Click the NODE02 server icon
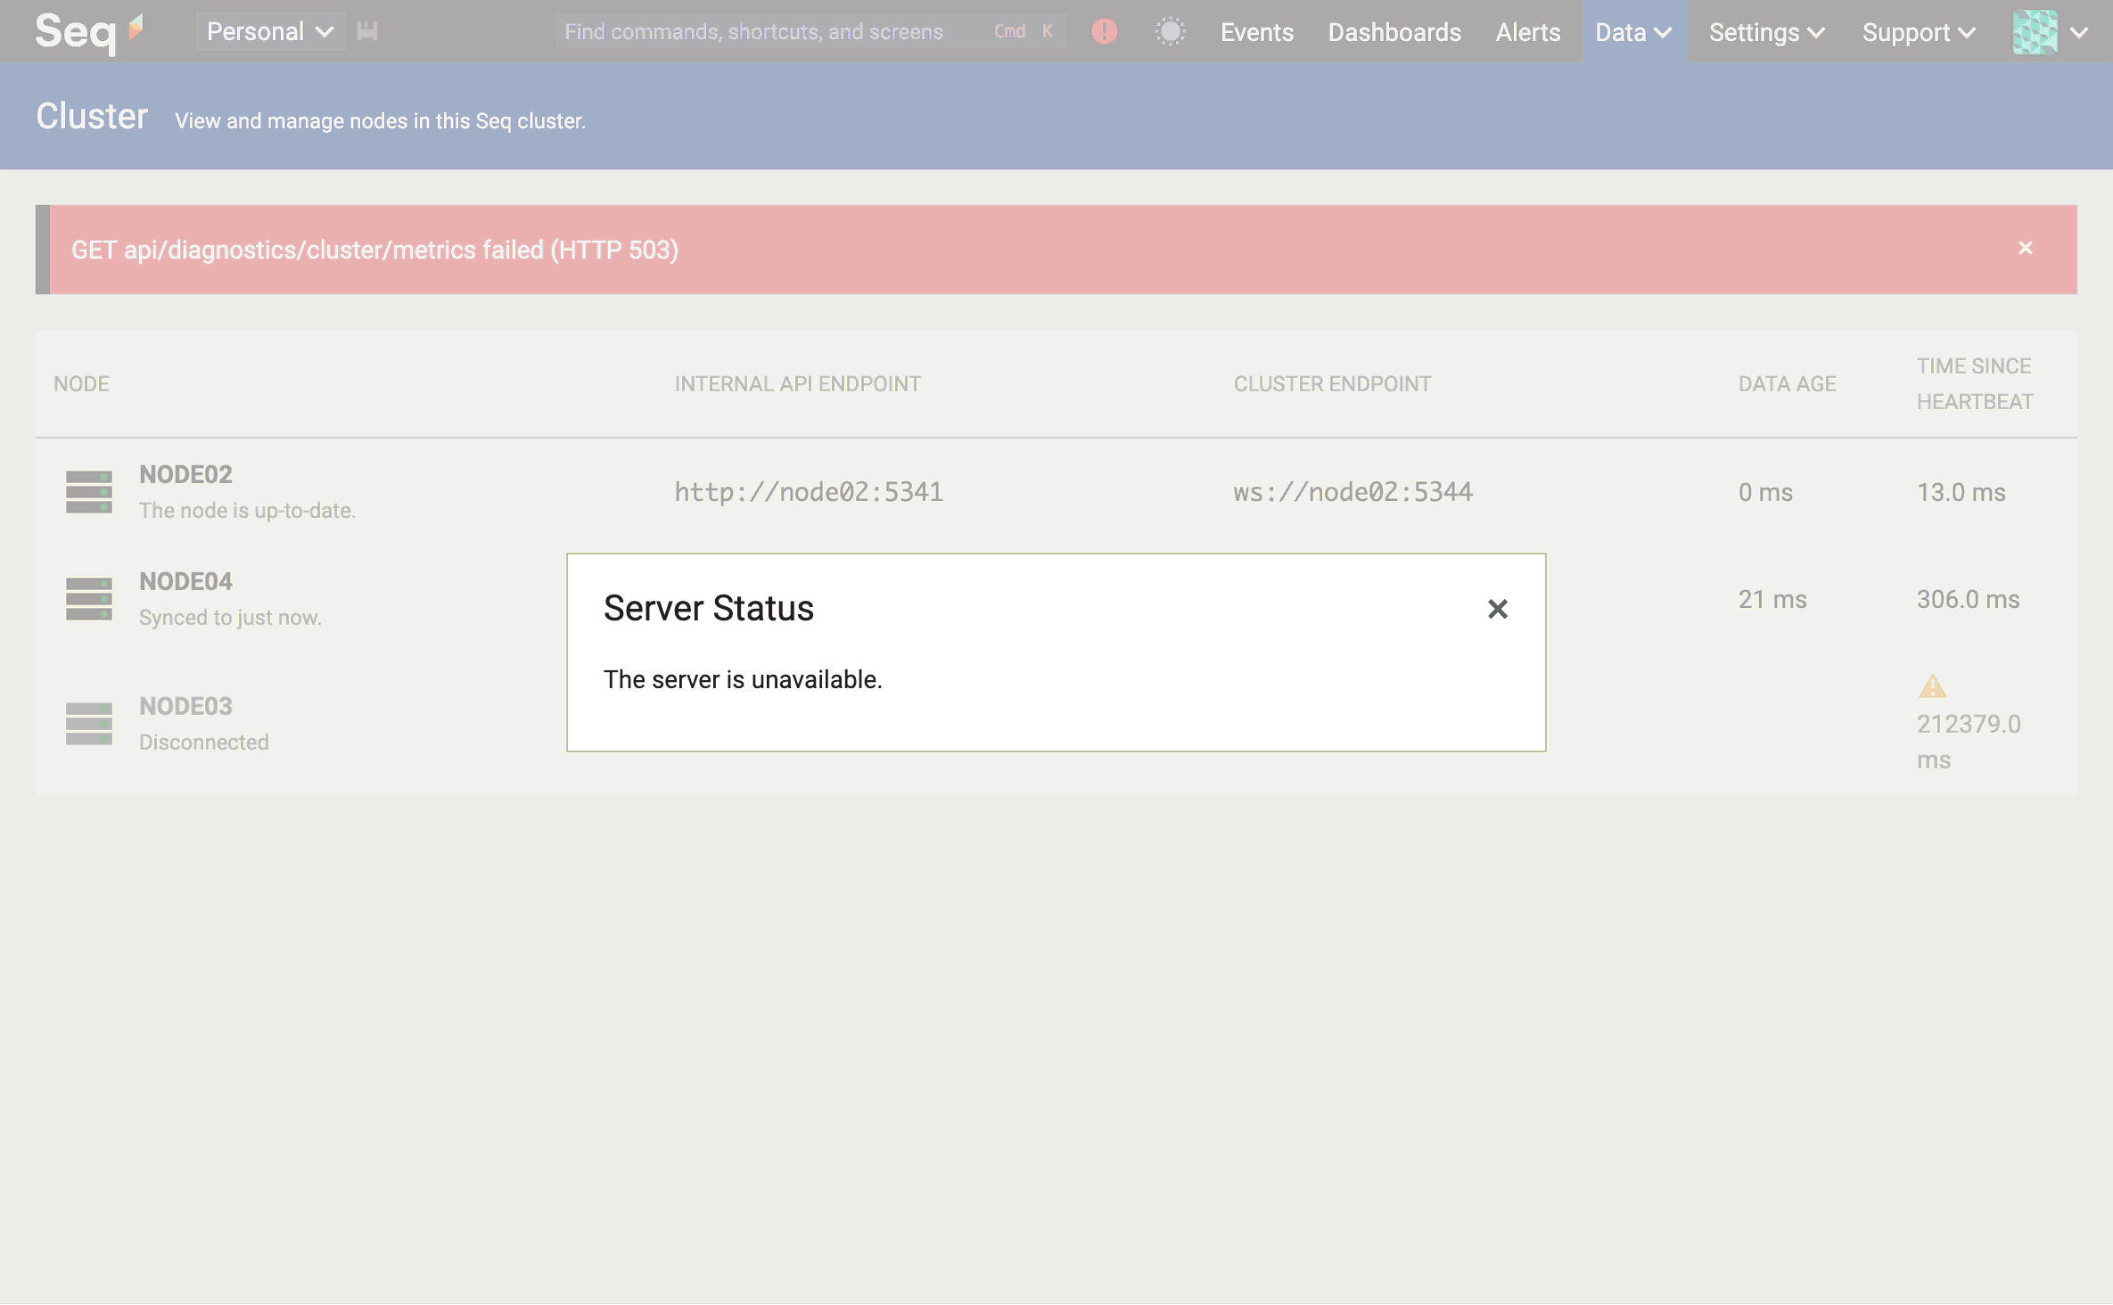The image size is (2113, 1305). [x=89, y=492]
